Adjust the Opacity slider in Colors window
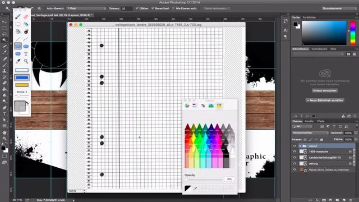The height and width of the screenshot is (202, 359). pos(204,180)
